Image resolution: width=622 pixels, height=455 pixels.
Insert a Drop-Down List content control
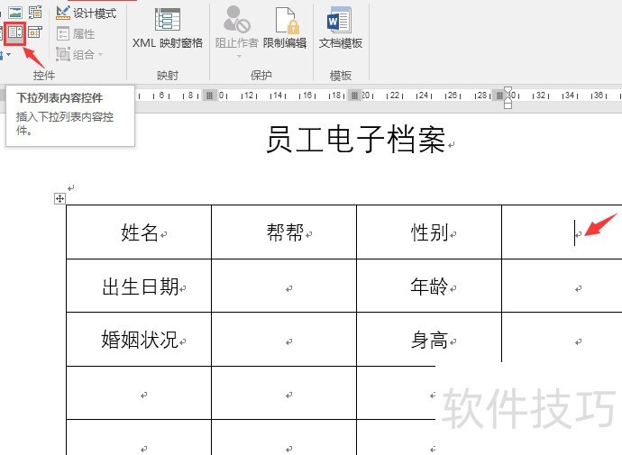click(x=15, y=33)
